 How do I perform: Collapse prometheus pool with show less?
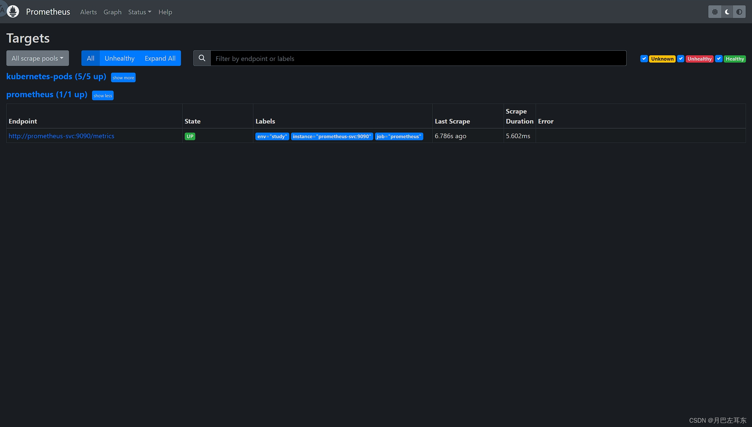click(x=103, y=96)
